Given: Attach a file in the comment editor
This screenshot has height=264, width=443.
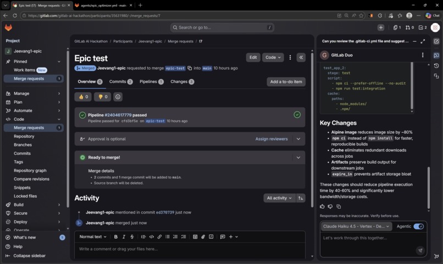Looking at the screenshot, I should [x=203, y=237].
